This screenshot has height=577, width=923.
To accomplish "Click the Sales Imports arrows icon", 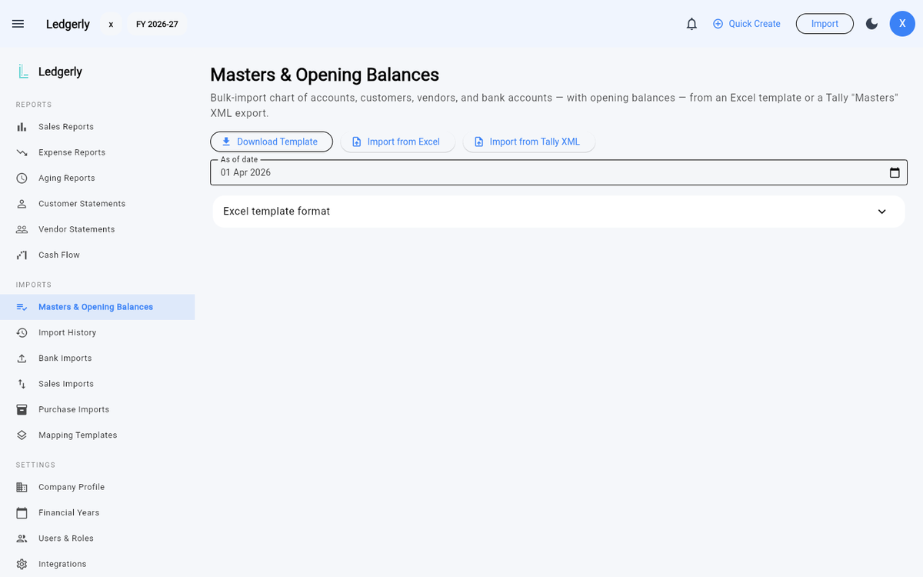I will [x=22, y=384].
